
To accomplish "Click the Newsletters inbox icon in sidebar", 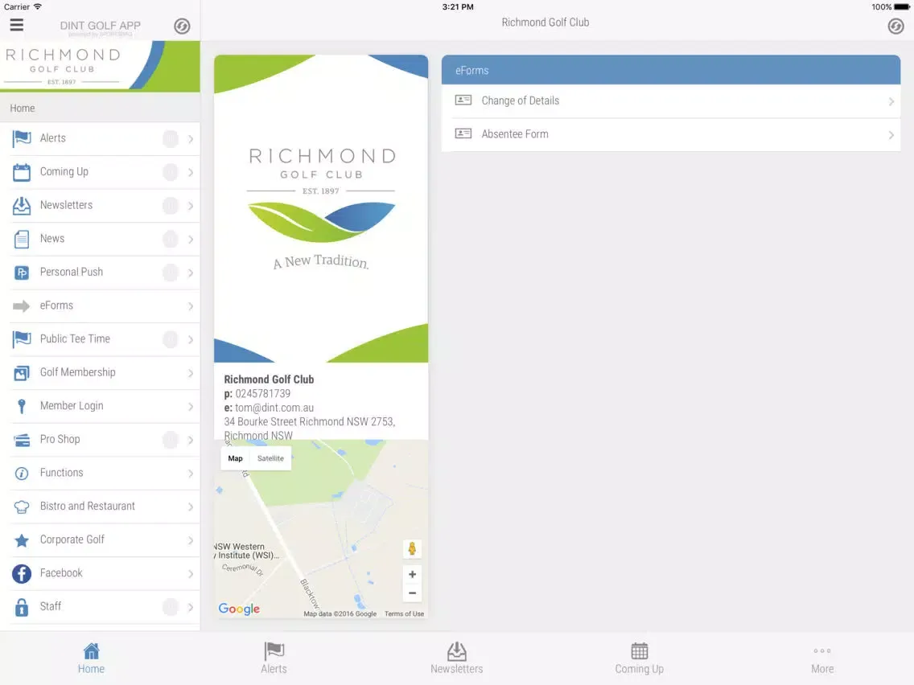I will tap(22, 206).
